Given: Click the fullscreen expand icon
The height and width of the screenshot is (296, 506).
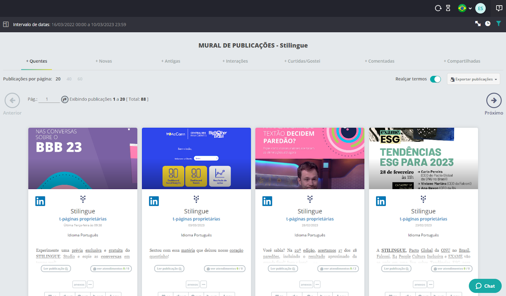Looking at the screenshot, I should pyautogui.click(x=478, y=23).
